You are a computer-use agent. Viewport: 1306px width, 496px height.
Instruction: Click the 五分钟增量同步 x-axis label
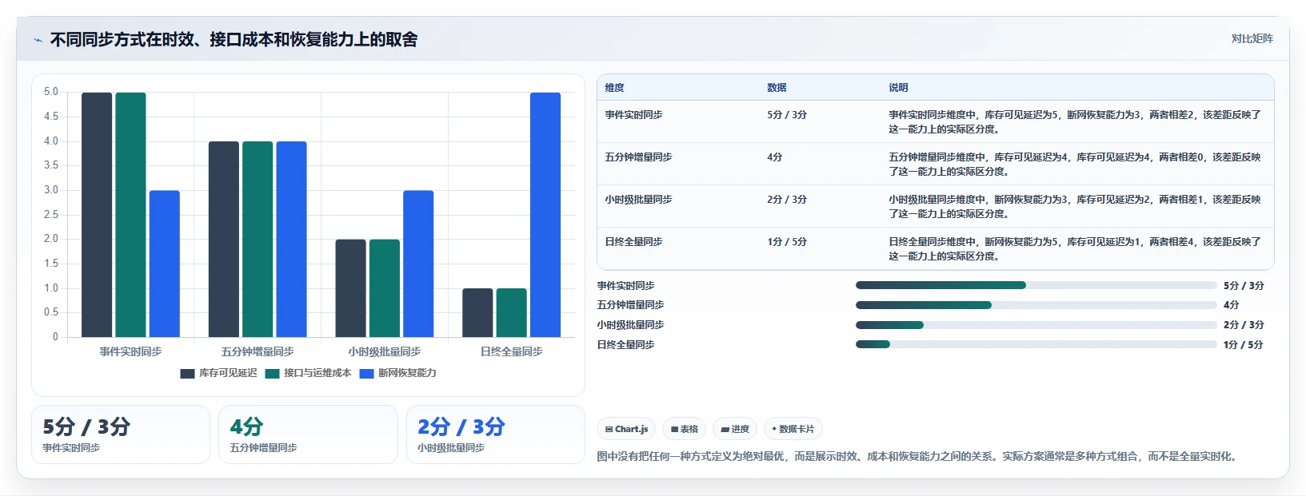[258, 351]
